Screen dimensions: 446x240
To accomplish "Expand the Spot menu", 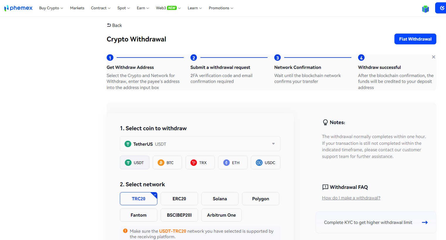I will pyautogui.click(x=124, y=8).
